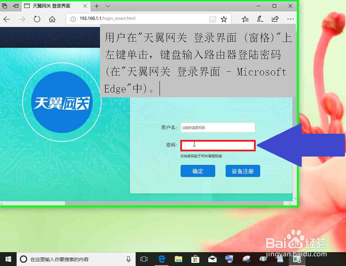The width and height of the screenshot is (346, 266).
Task: Add this page to favorites
Action: 224,19
